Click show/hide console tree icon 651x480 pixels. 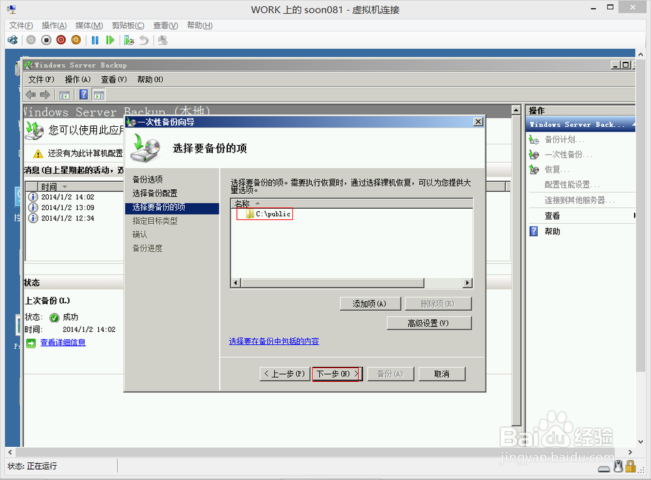pos(64,95)
